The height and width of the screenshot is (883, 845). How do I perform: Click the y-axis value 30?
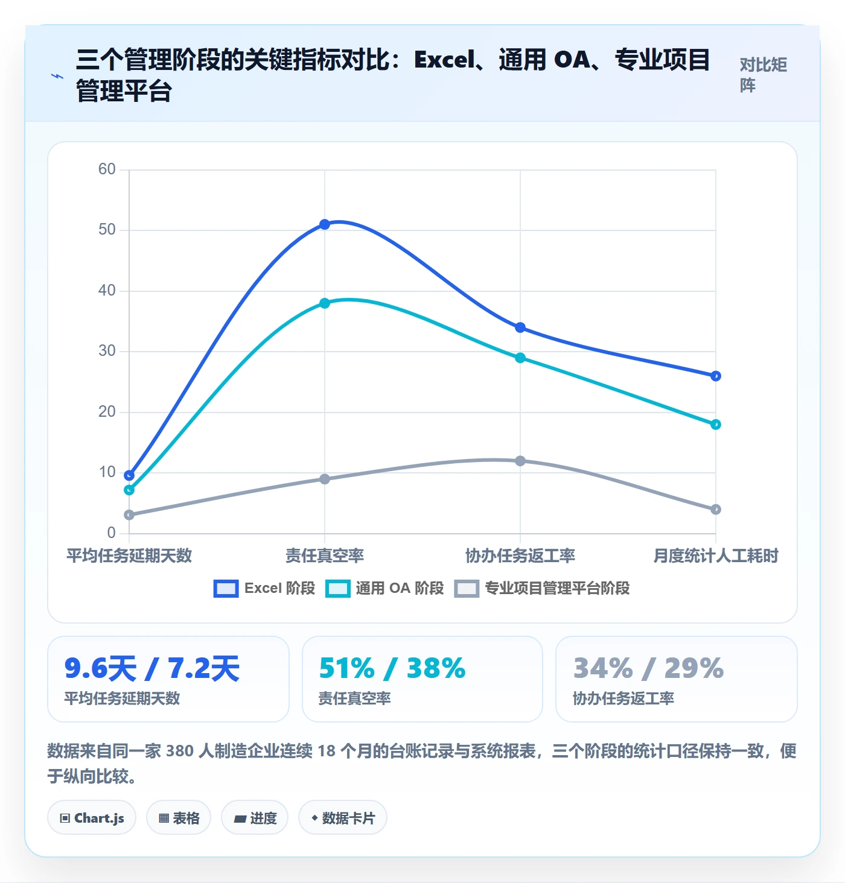(x=107, y=351)
